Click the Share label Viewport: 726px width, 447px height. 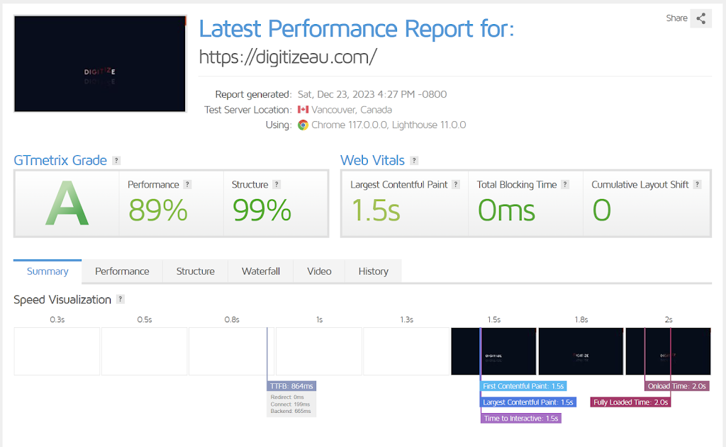click(676, 18)
